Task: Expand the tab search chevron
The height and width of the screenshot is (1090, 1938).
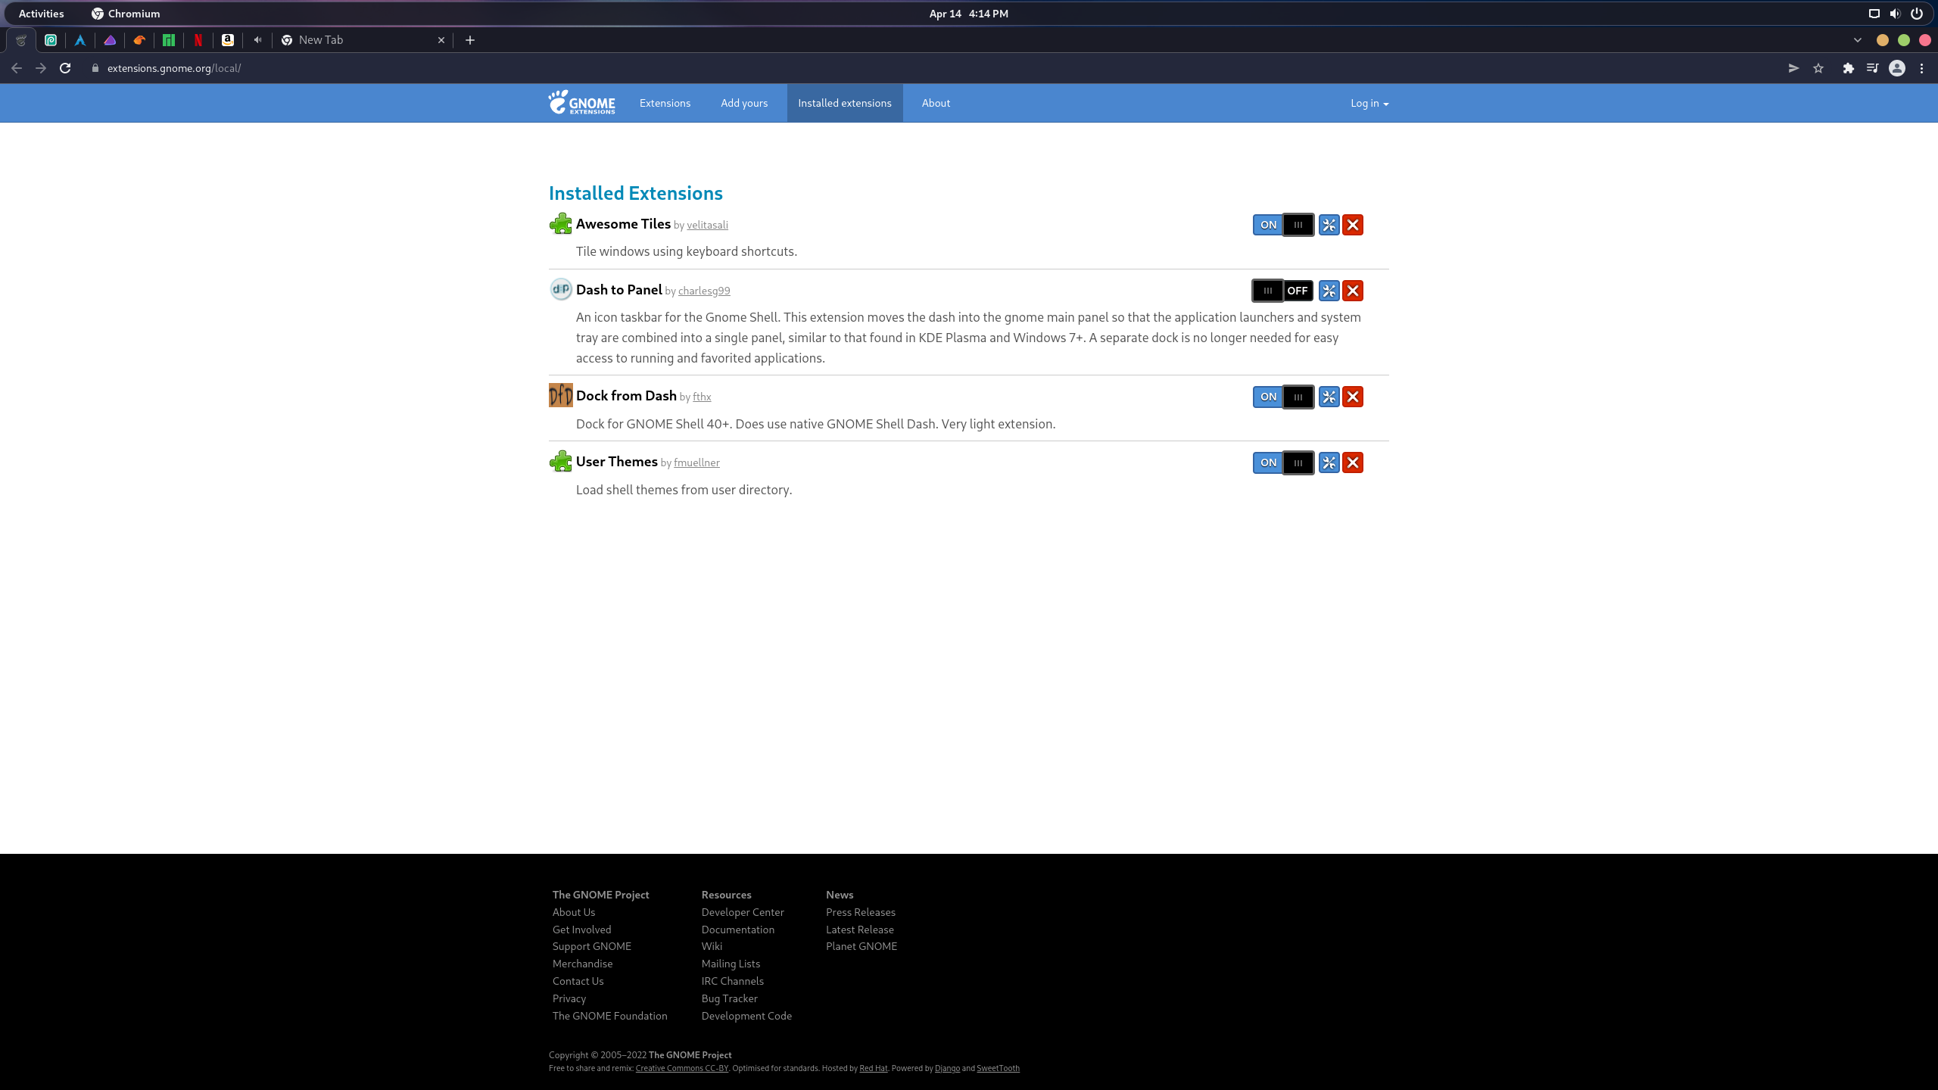Action: click(x=1858, y=40)
